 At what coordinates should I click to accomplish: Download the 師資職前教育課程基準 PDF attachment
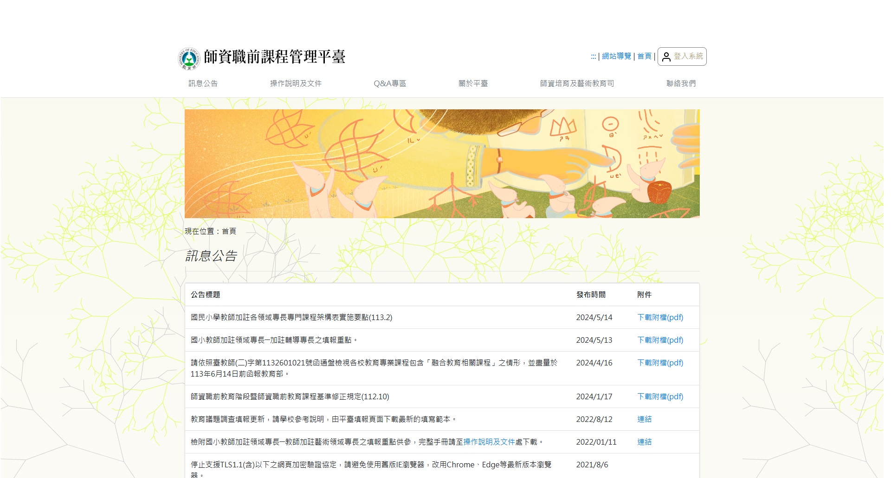click(660, 397)
